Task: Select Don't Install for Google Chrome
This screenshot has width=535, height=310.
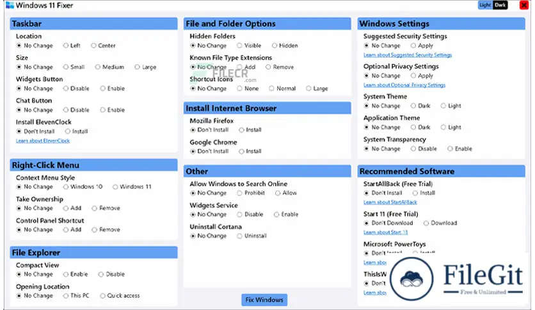Action: click(209, 152)
